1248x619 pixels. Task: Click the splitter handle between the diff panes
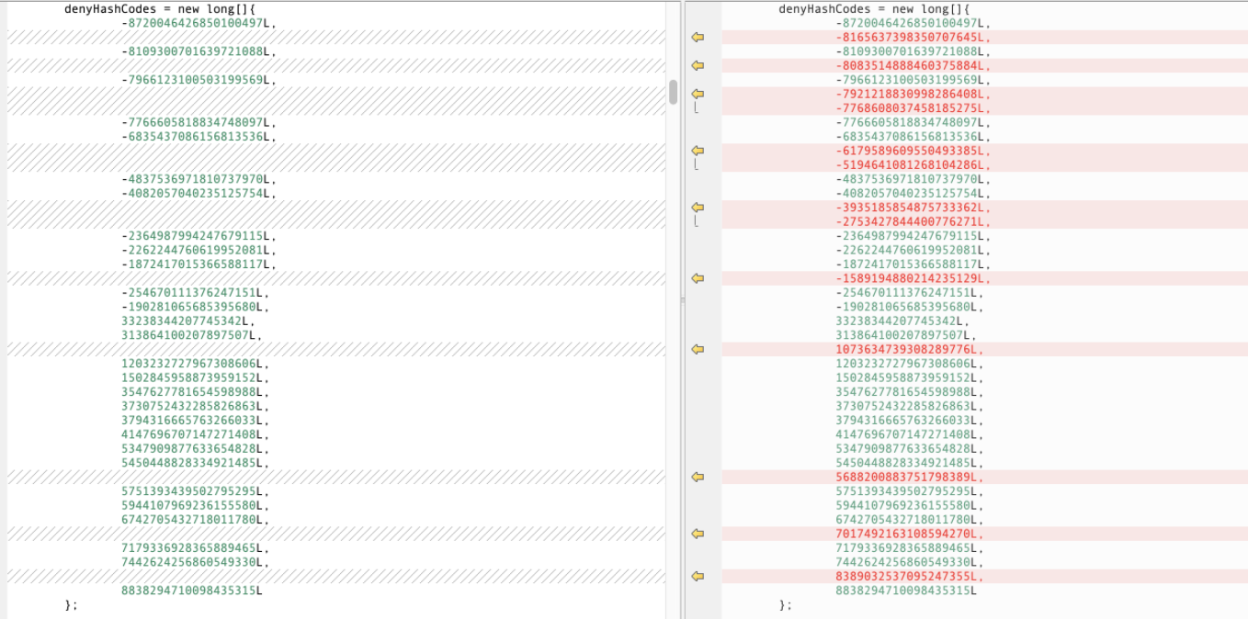(x=681, y=300)
